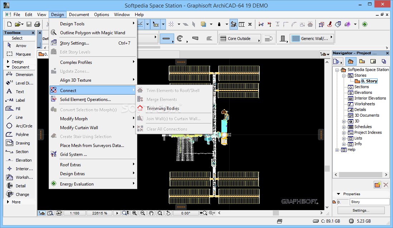
Task: Open the Layout Book icon in Navigator
Action: [x=373, y=61]
